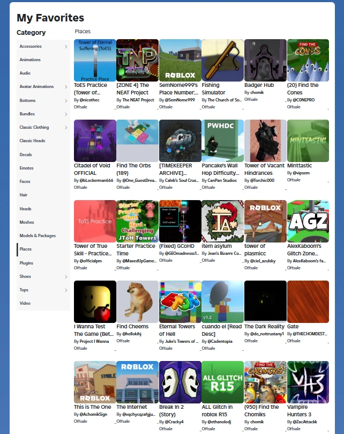The image size is (344, 434).
Task: Open creator link CanPan Studios
Action: tap(222, 180)
